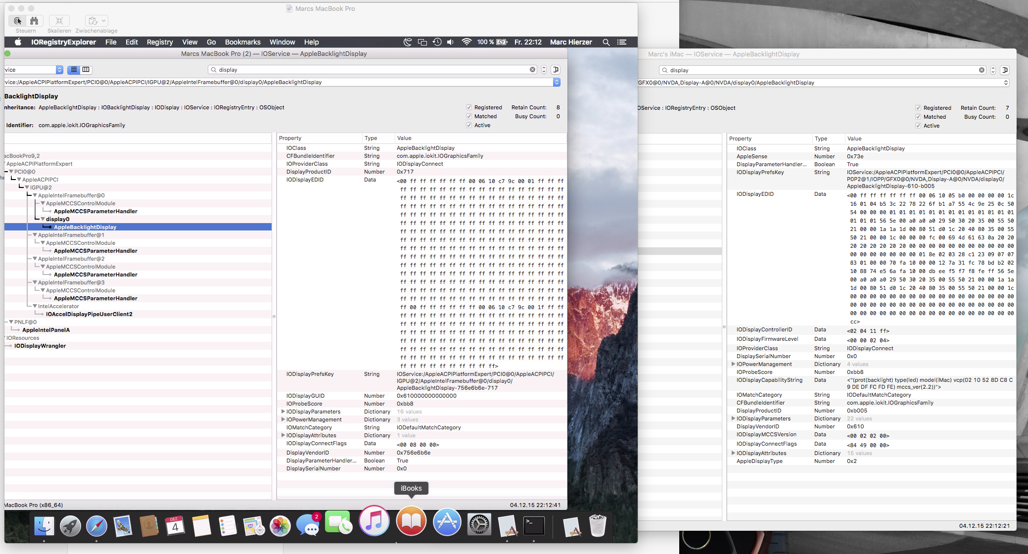Open iTunes from the Dock
The image size is (1028, 554).
click(x=374, y=521)
